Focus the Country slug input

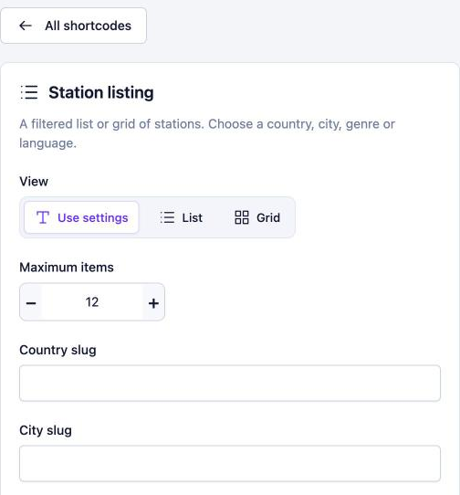coord(230,384)
